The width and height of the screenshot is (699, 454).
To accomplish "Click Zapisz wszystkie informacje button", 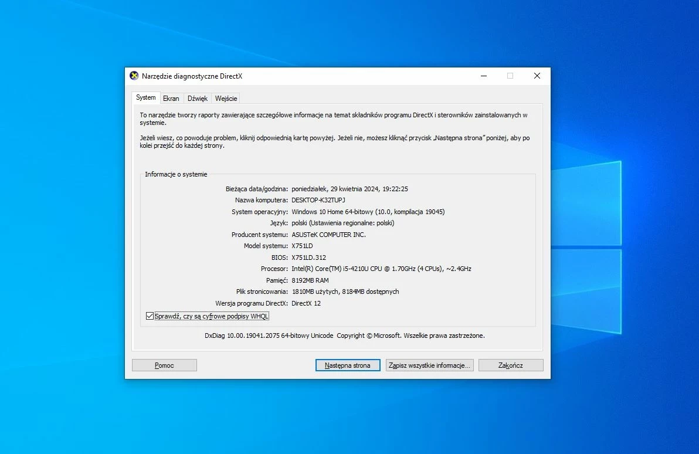I will coord(429,365).
